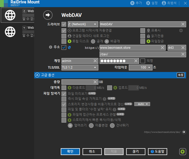Clear the WebDAV drive name field
Screen dimensions: 189x159
click(183, 24)
